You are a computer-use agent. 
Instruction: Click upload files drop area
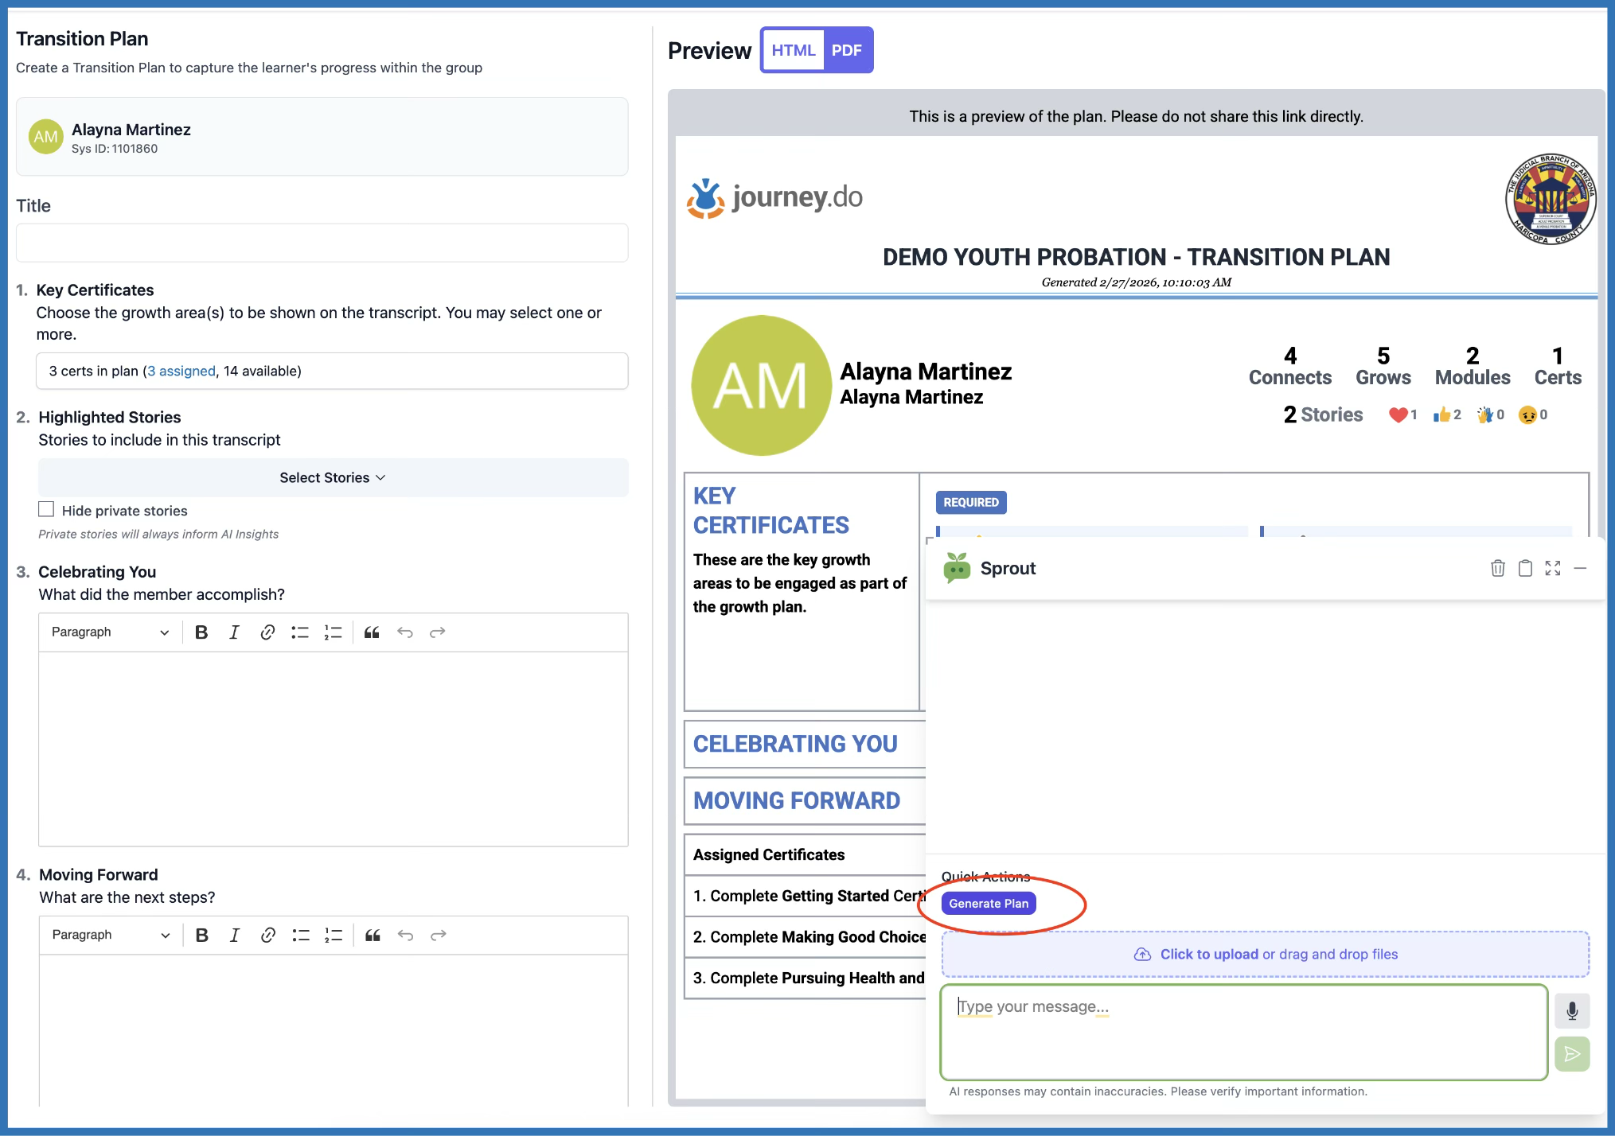1265,955
